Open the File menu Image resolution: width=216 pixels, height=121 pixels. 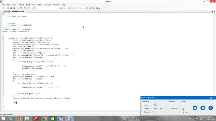point(4,5)
